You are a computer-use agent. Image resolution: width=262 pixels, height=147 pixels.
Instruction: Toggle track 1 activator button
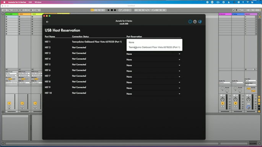9,103
